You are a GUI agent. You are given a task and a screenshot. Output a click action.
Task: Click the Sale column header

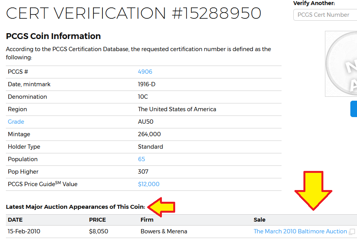[260, 220]
